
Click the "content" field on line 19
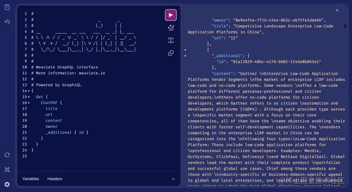click(x=54, y=120)
